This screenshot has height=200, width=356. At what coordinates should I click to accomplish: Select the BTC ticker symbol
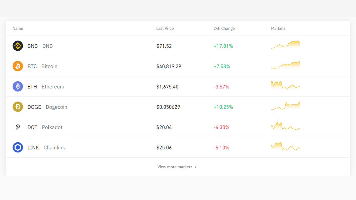coord(32,66)
